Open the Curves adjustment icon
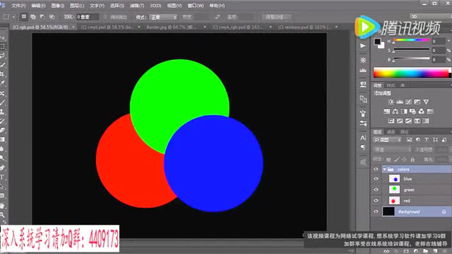This screenshot has width=452, height=254. [409, 102]
